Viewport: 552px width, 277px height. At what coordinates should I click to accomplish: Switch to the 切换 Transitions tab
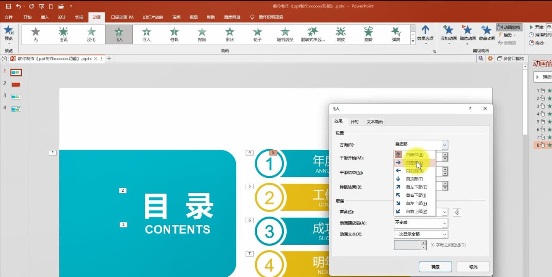tap(79, 17)
